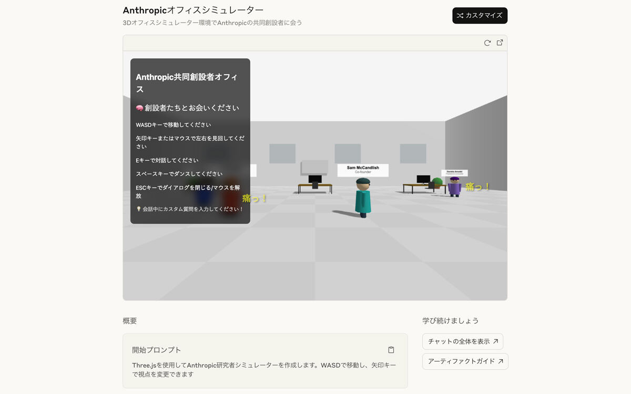Click the brain emoji in the instruction panel
631x394 pixels.
tap(139, 108)
